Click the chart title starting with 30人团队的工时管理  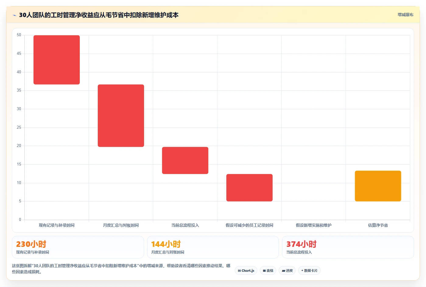tap(99, 15)
